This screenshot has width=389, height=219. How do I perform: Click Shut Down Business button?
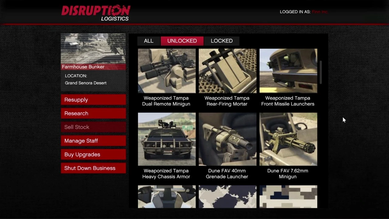click(93, 168)
